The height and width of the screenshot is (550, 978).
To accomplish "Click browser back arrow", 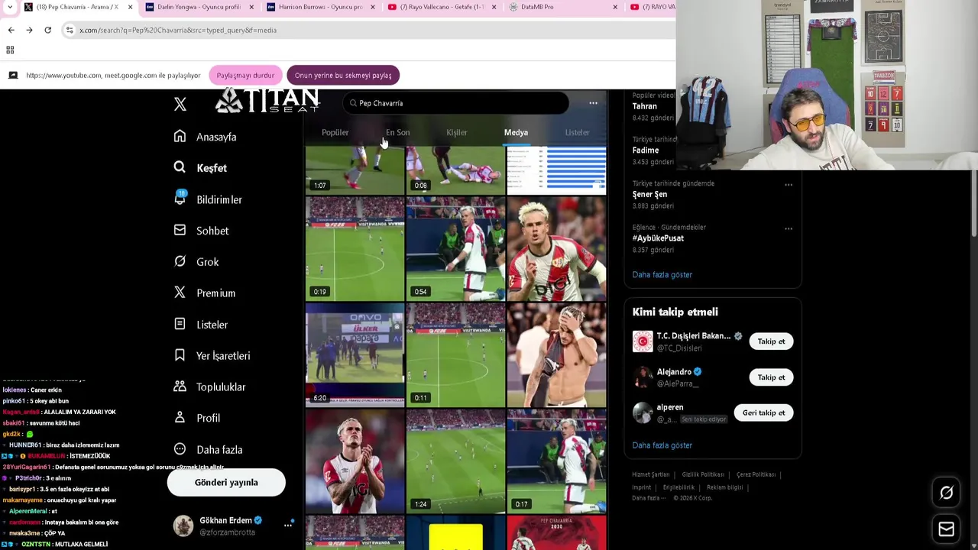I will point(11,30).
